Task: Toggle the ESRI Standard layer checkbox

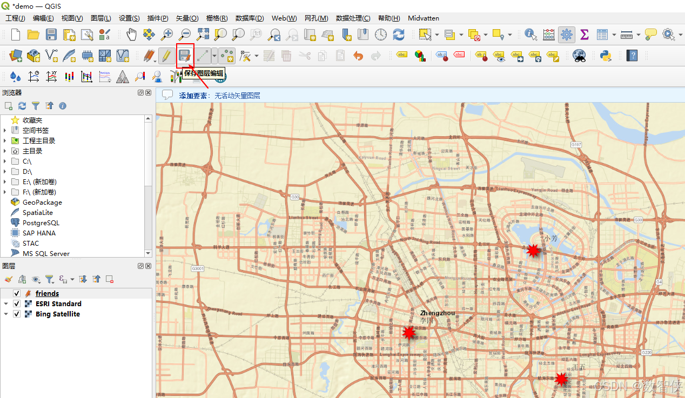Action: pyautogui.click(x=17, y=303)
